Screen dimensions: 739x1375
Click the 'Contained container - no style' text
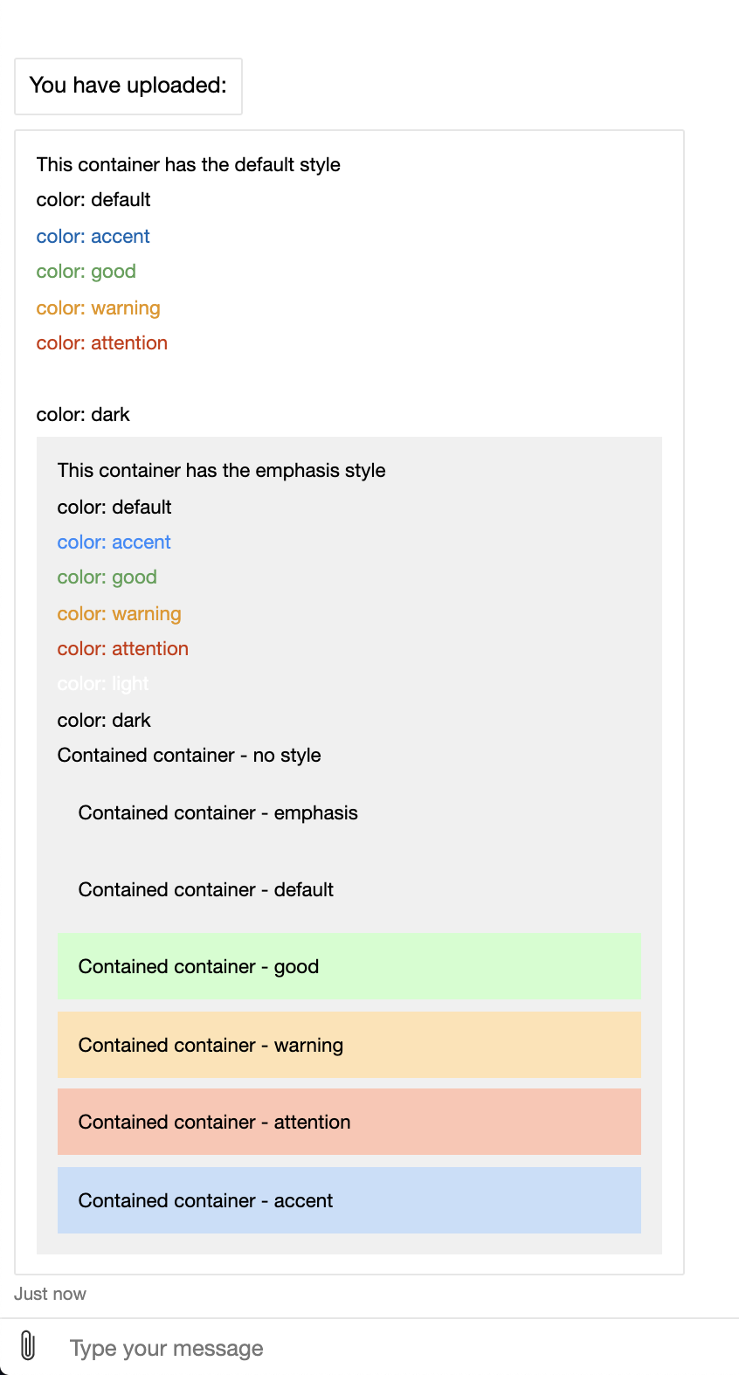pos(189,755)
